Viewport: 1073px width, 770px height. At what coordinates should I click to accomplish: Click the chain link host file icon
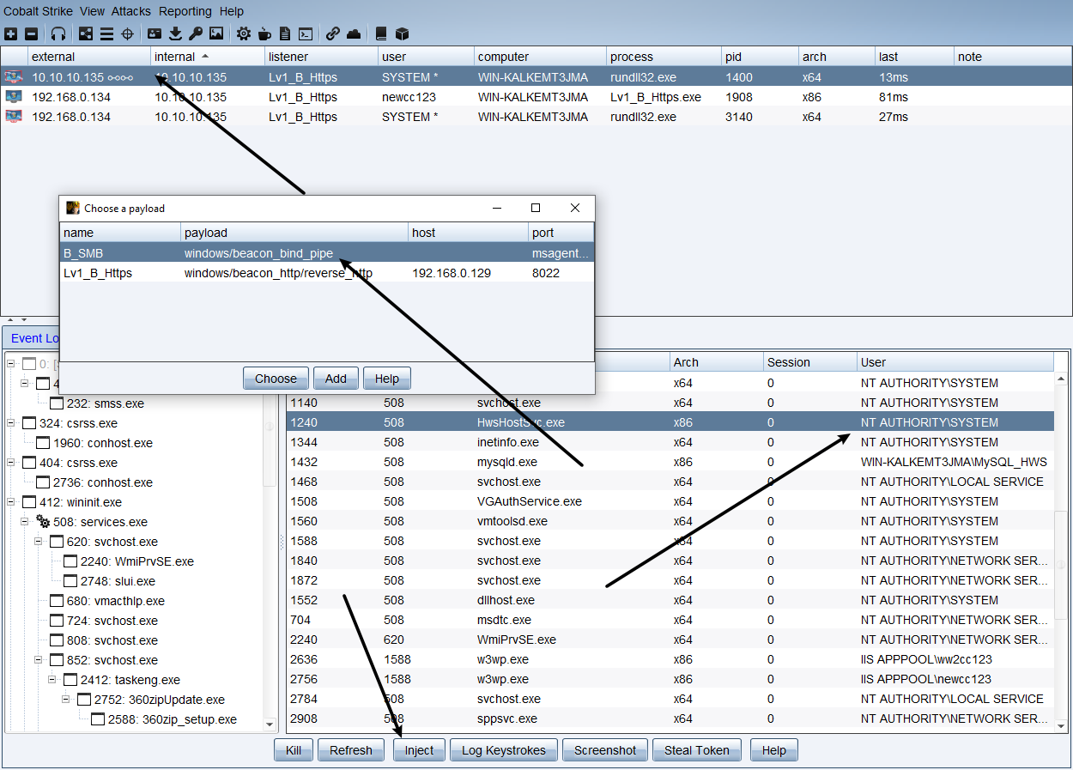click(x=333, y=33)
